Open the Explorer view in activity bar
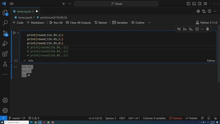 click(x=5, y=13)
